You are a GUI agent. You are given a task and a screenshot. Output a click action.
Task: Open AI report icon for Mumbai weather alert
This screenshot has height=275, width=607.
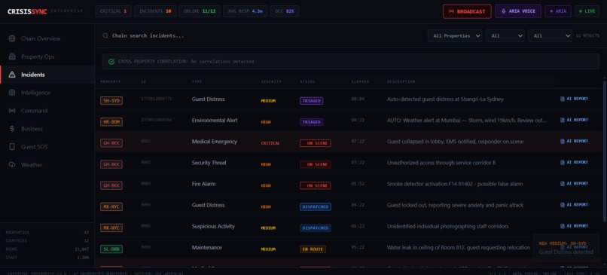coord(563,120)
